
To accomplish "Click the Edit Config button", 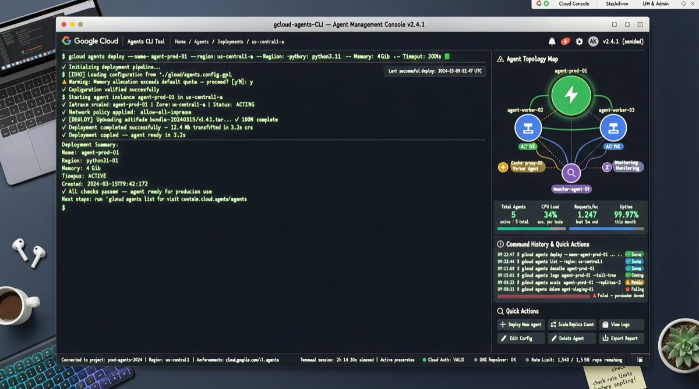I will (521, 338).
